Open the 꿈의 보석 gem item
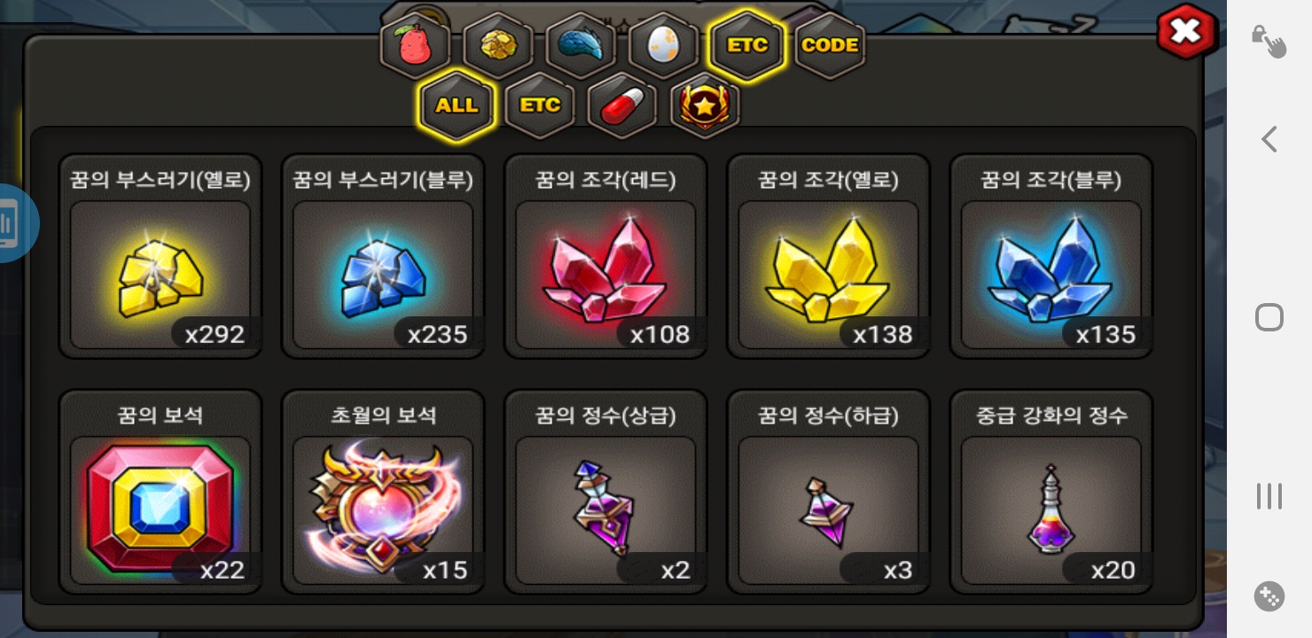Viewport: 1312px width, 638px height. [x=160, y=492]
